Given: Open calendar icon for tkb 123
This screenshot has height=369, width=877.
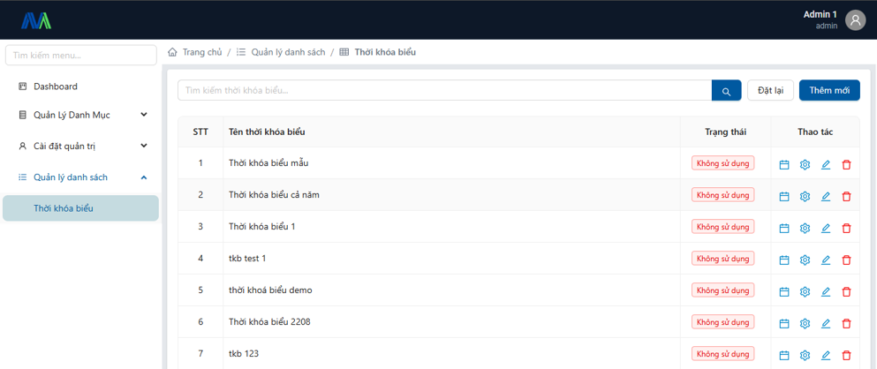Looking at the screenshot, I should click(784, 355).
